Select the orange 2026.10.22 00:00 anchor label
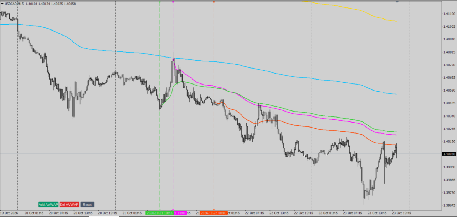Viewport: 457px width, 217px height. coord(214,213)
